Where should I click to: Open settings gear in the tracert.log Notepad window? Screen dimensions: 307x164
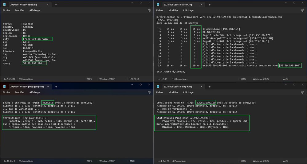coord(303,10)
